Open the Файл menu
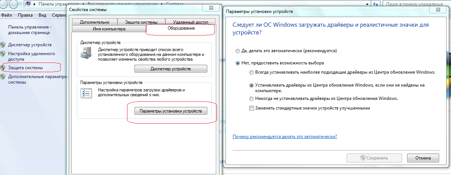This screenshot has height=175, width=451. click(x=7, y=15)
